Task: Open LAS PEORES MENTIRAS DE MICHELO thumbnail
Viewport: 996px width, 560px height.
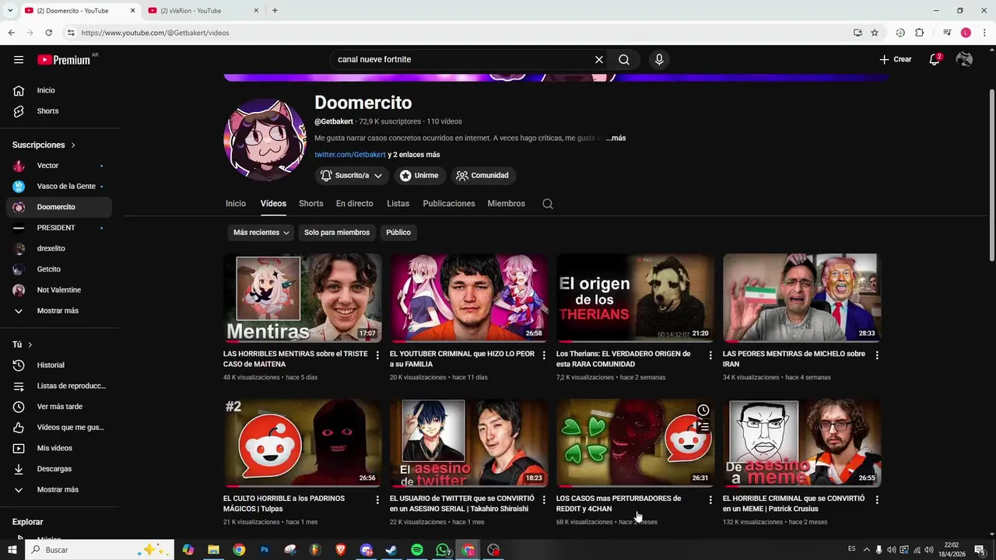Action: (x=801, y=298)
